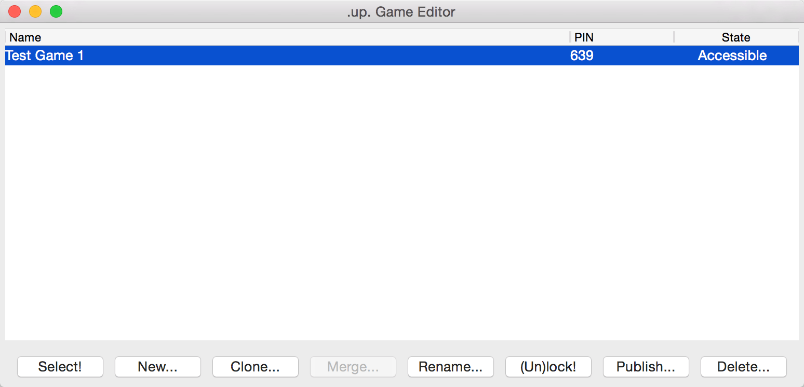The width and height of the screenshot is (804, 387).
Task: Click the greyed-out Merge... button
Action: (x=353, y=367)
